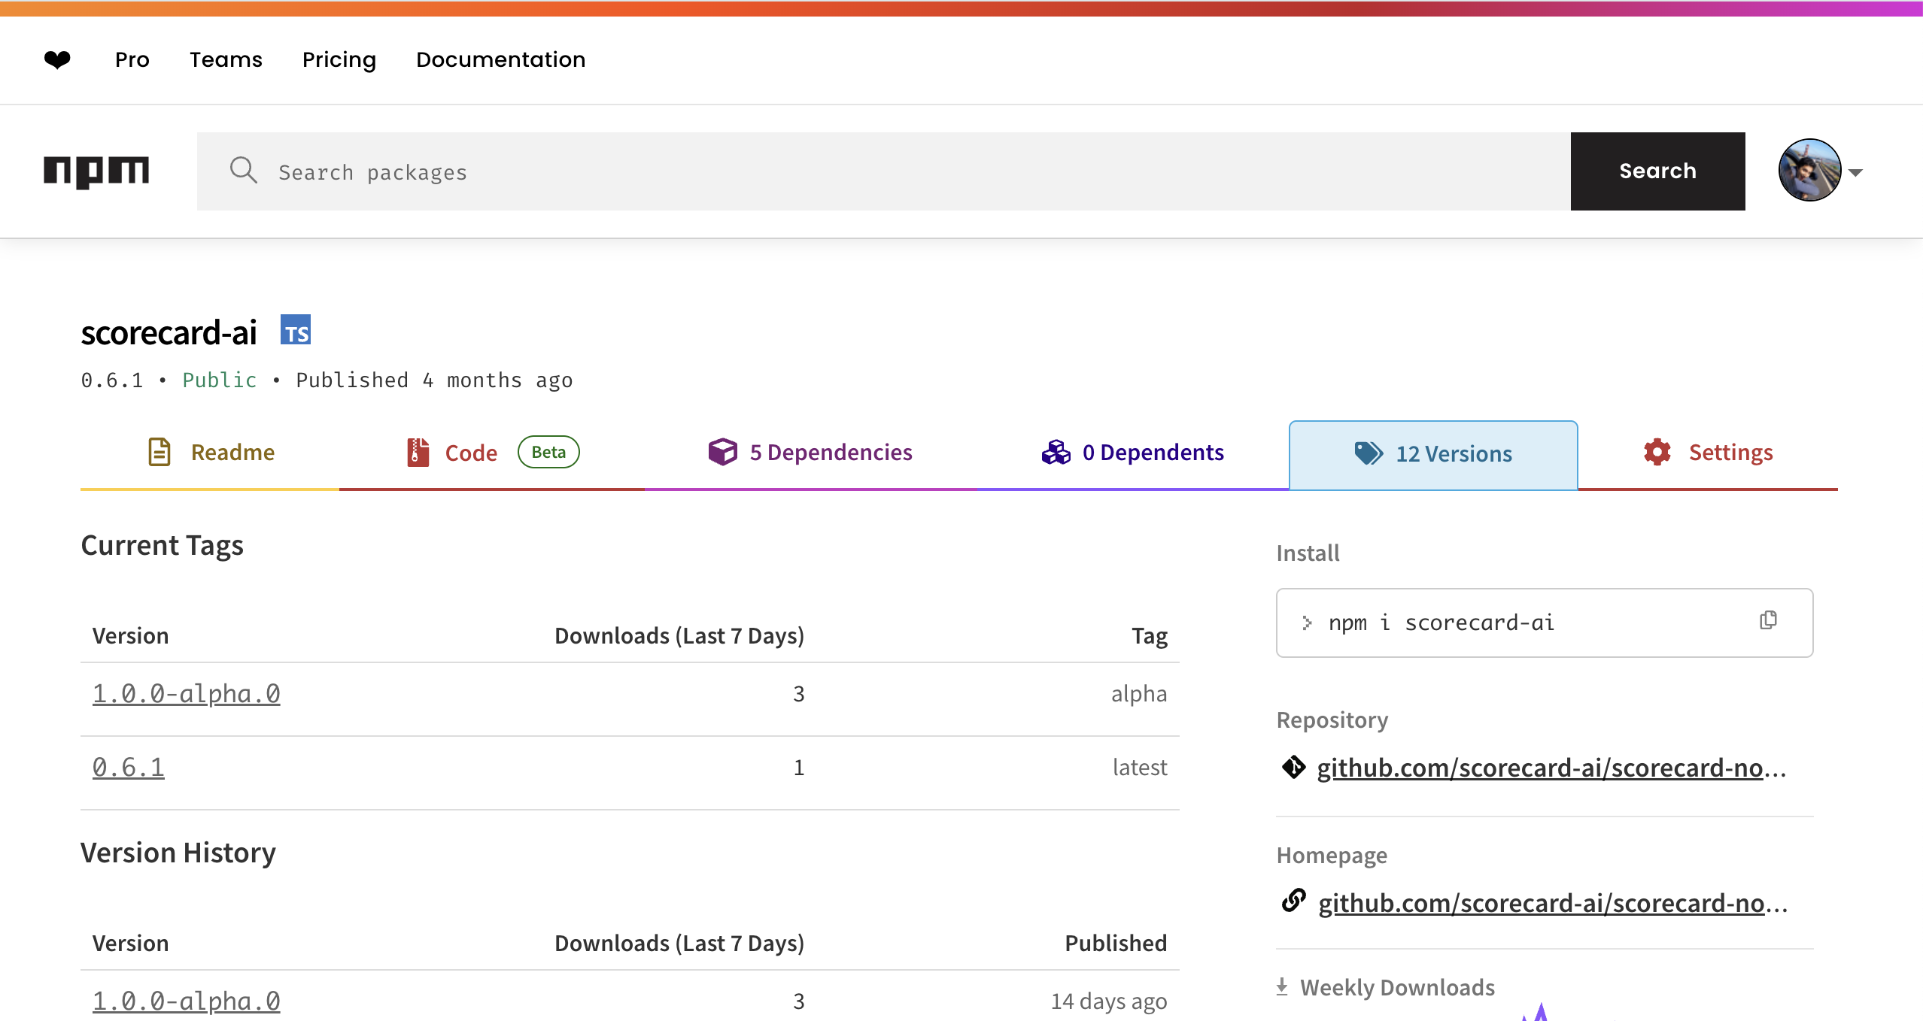Click the npm logo
1923x1021 pixels.
click(x=96, y=171)
